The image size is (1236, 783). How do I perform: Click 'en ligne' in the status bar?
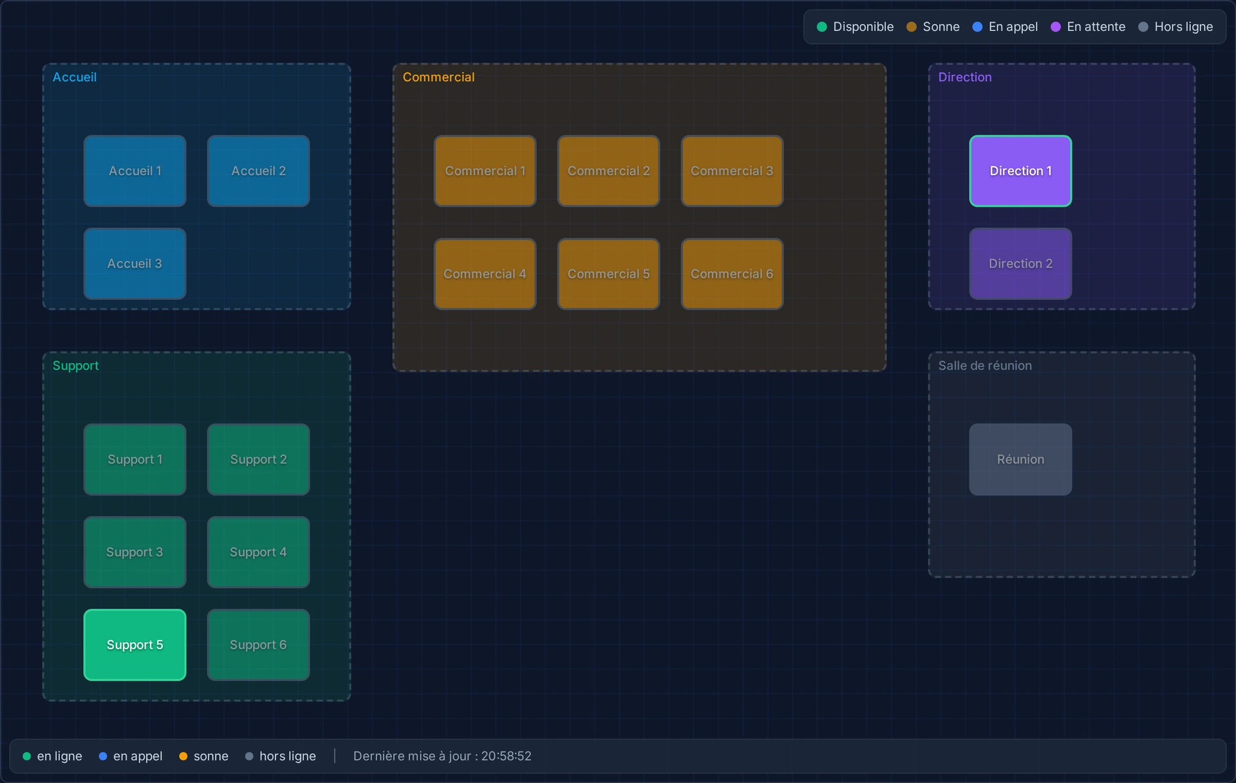tap(59, 756)
